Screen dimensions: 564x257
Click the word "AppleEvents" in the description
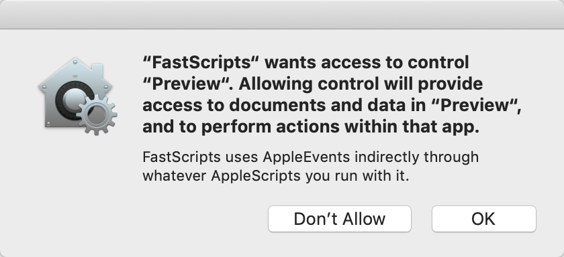[x=306, y=157]
